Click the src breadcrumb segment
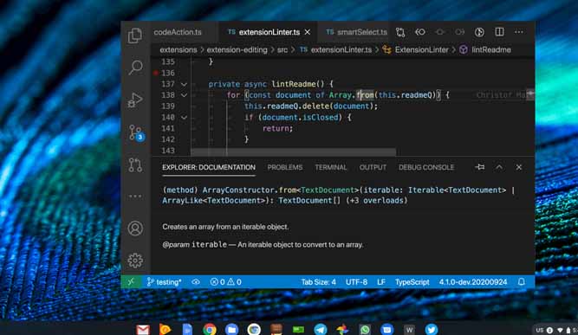Viewport: 578px width, 335px height. tap(282, 49)
